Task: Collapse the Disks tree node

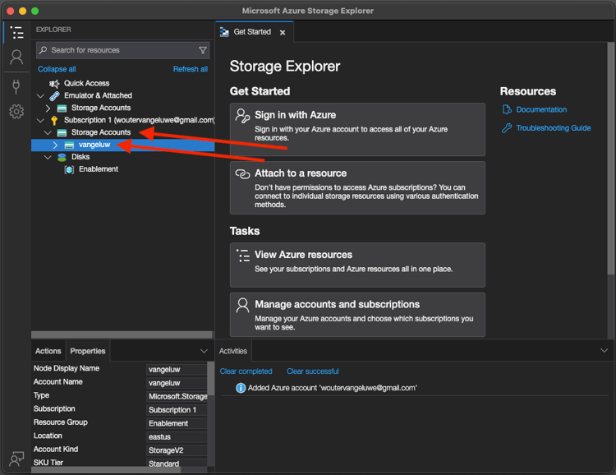Action: (48, 157)
